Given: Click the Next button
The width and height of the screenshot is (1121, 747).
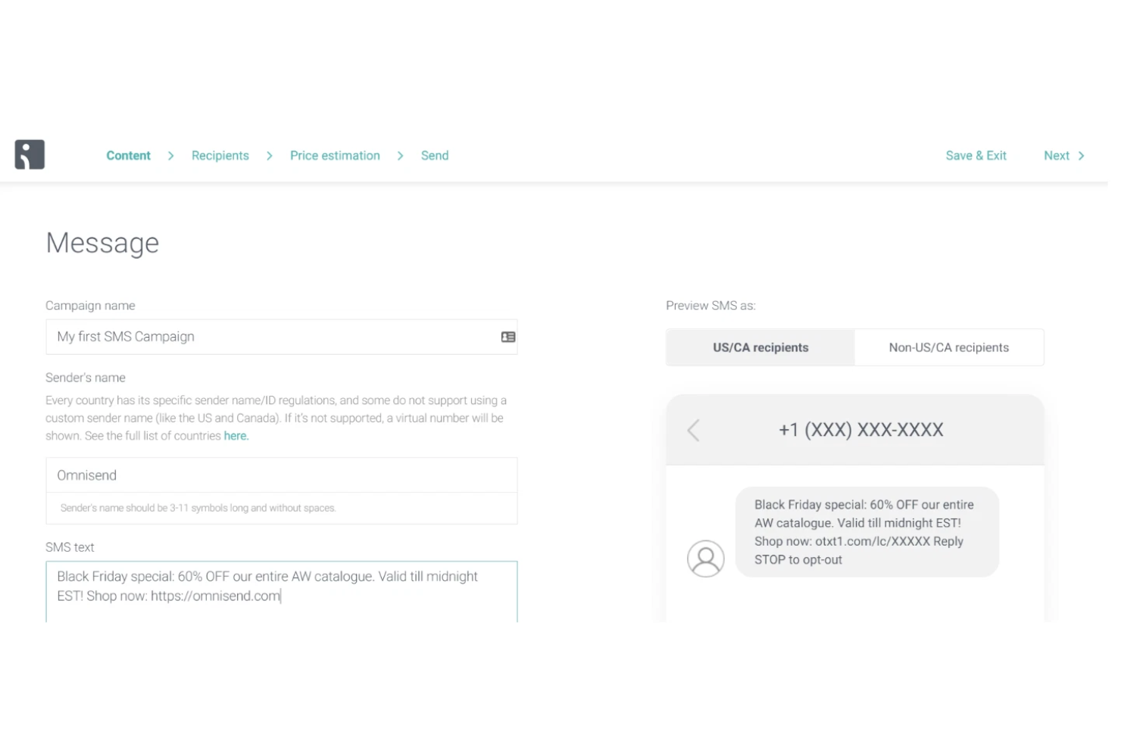Looking at the screenshot, I should 1057,155.
